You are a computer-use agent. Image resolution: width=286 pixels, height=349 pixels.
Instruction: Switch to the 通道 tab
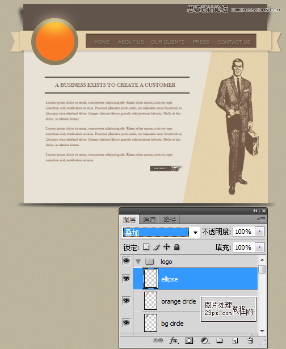[149, 220]
